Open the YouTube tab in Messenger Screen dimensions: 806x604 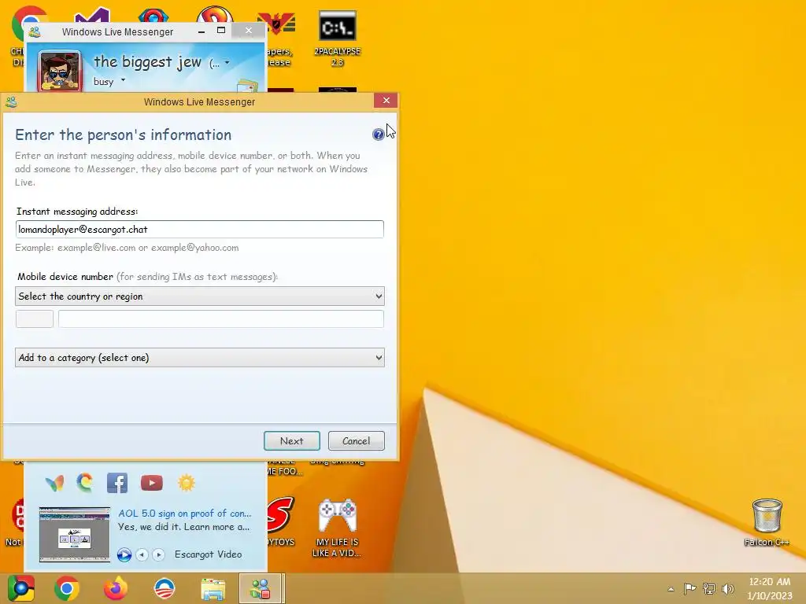pos(152,483)
